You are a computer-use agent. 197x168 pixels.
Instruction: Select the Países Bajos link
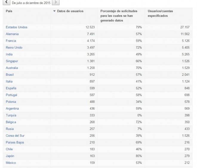point(15,142)
